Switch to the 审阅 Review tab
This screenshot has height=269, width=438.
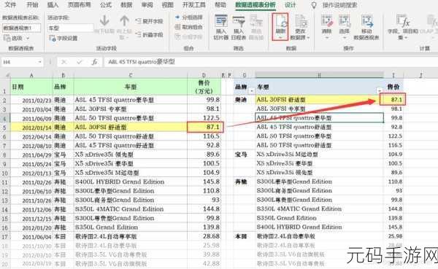click(x=147, y=5)
